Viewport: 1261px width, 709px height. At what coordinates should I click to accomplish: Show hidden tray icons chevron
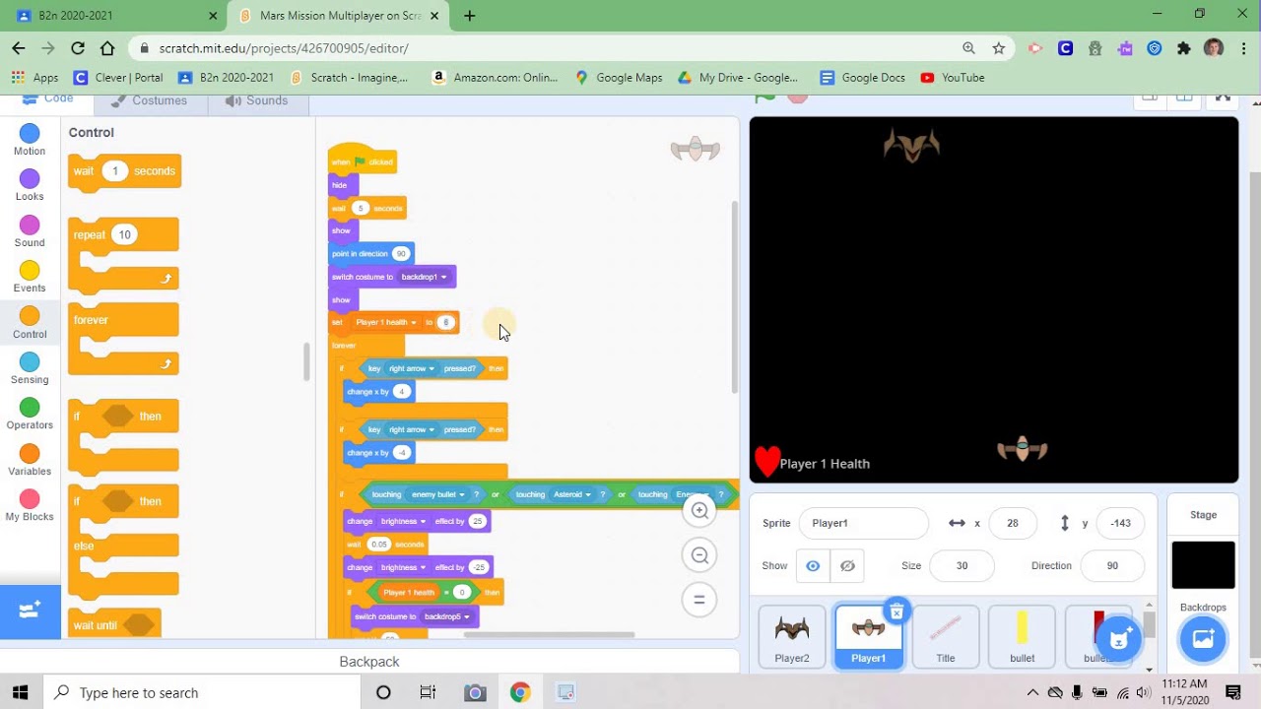click(x=1031, y=692)
